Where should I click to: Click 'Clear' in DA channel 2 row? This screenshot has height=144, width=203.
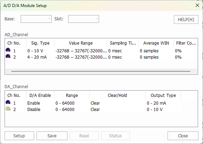pyautogui.click(x=95, y=110)
